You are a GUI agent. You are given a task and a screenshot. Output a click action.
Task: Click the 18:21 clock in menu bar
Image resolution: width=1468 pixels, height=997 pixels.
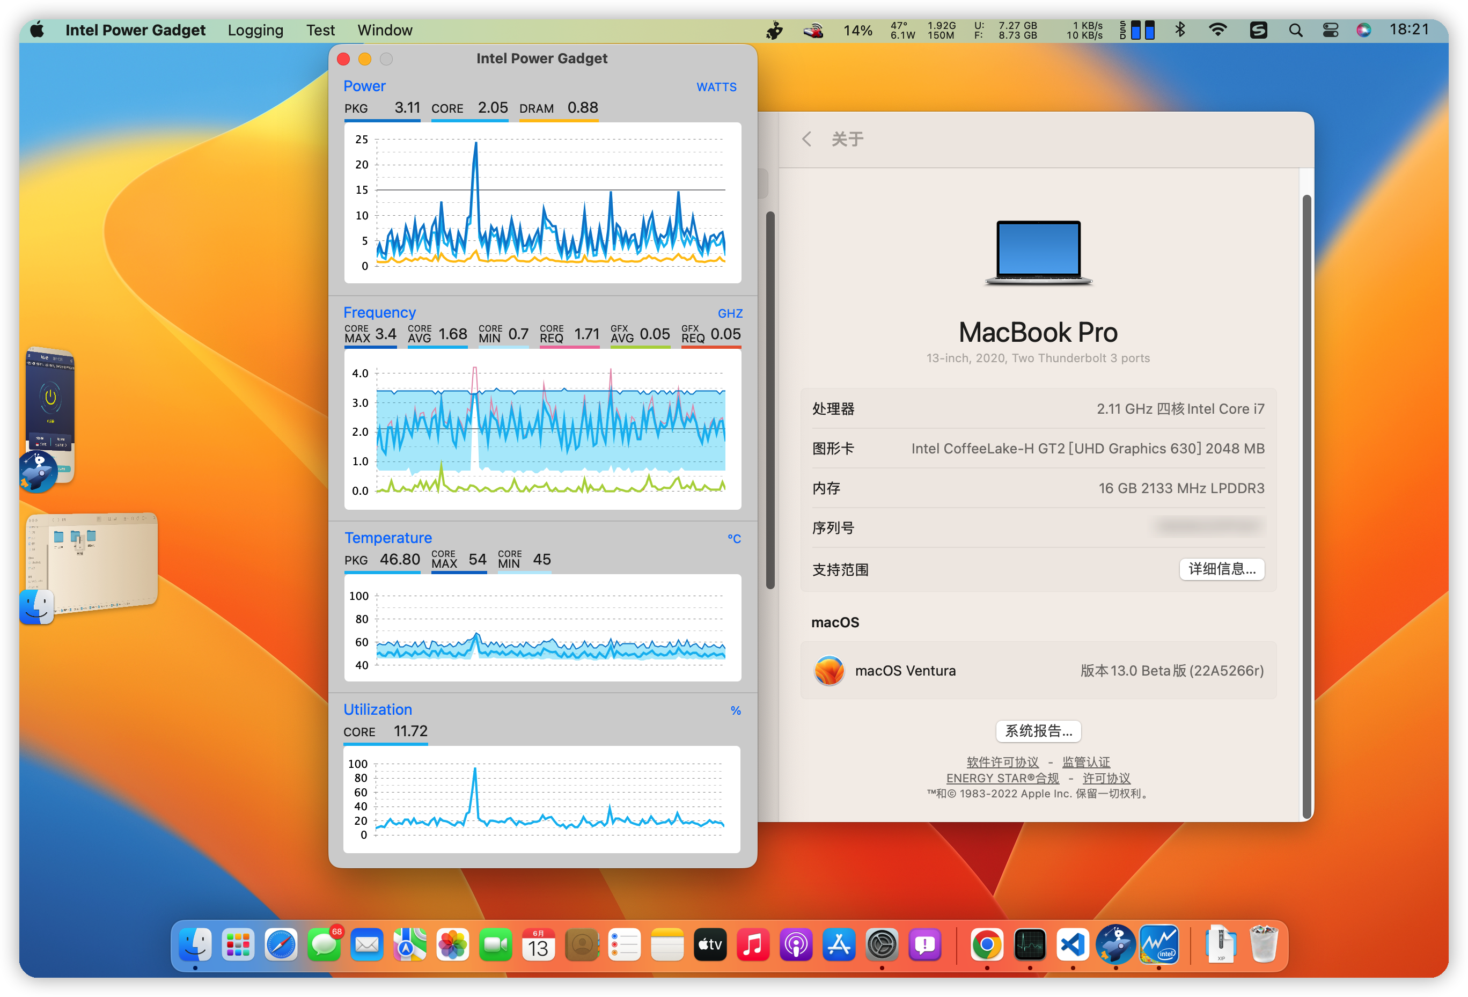click(x=1408, y=30)
